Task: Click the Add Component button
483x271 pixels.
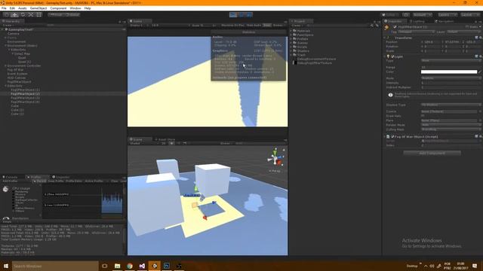Action: tap(432, 153)
